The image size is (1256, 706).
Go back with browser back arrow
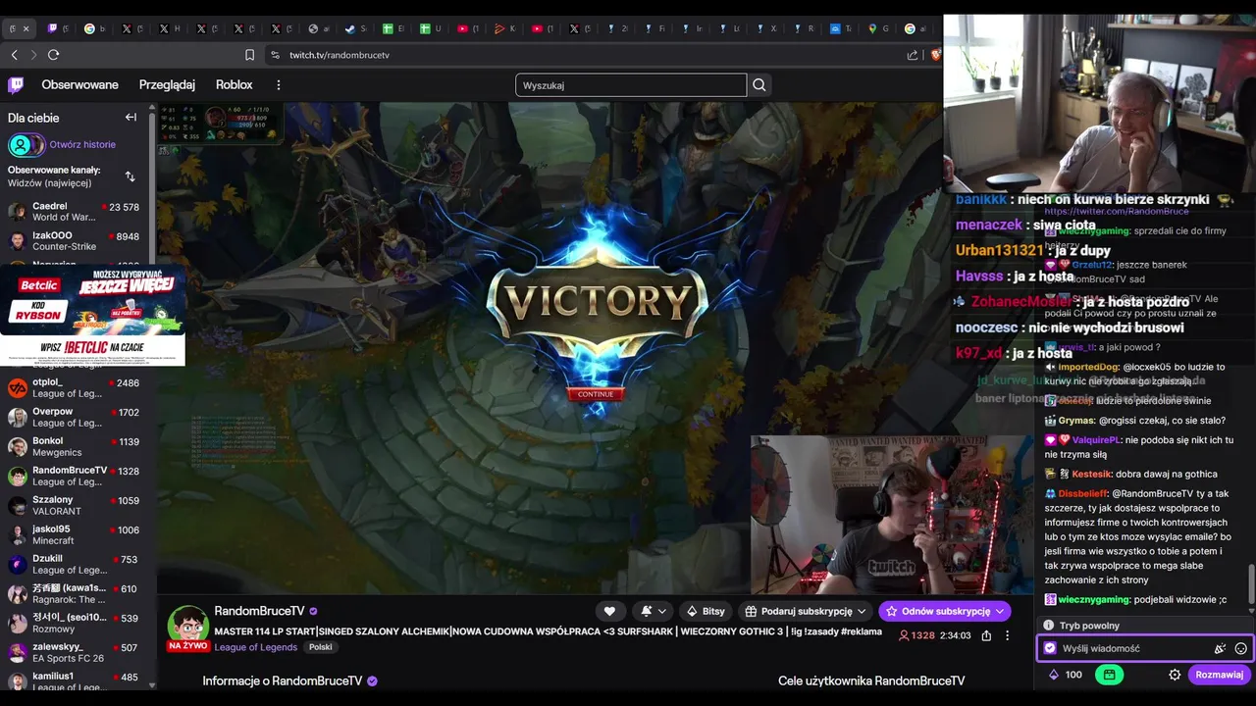tap(15, 55)
